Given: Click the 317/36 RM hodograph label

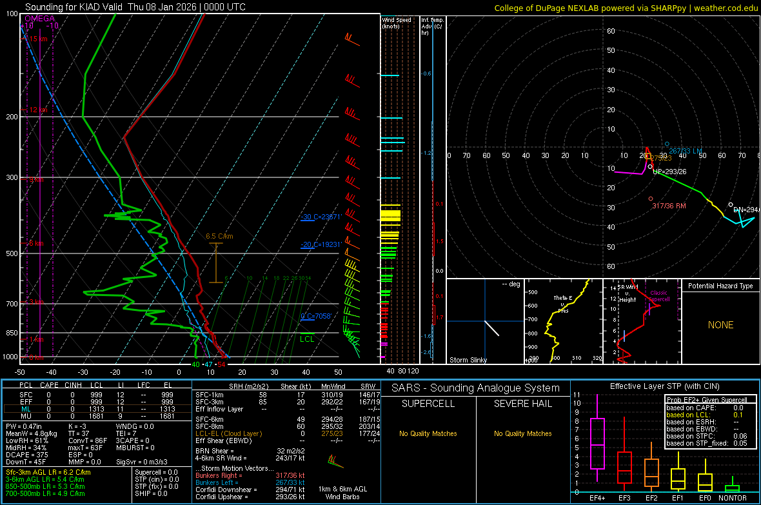Looking at the screenshot, I should (669, 206).
